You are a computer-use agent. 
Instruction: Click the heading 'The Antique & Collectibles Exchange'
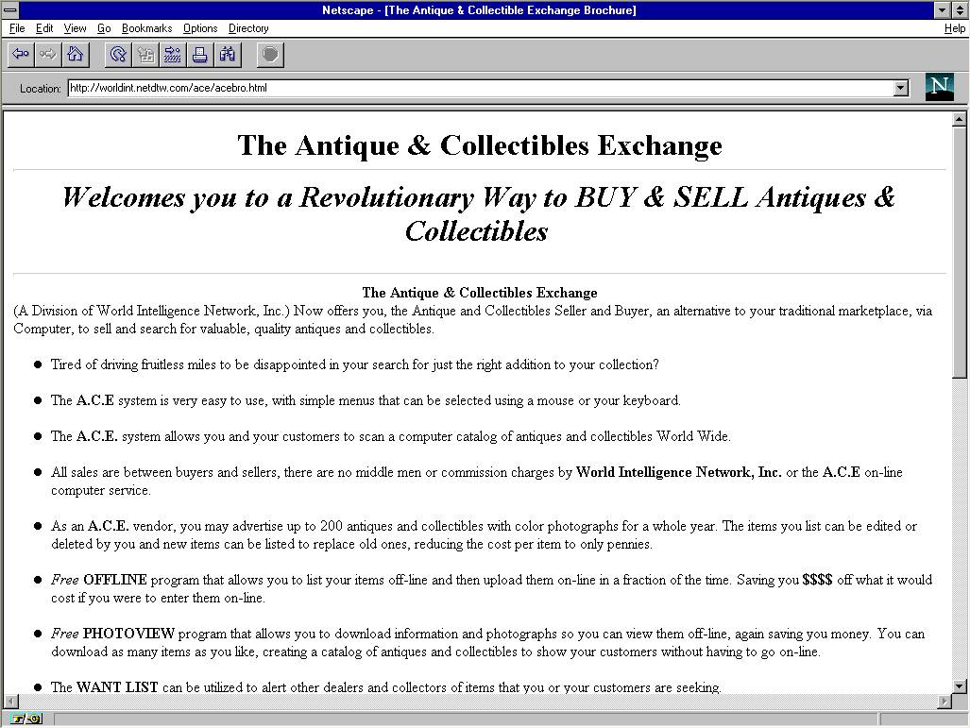click(480, 145)
